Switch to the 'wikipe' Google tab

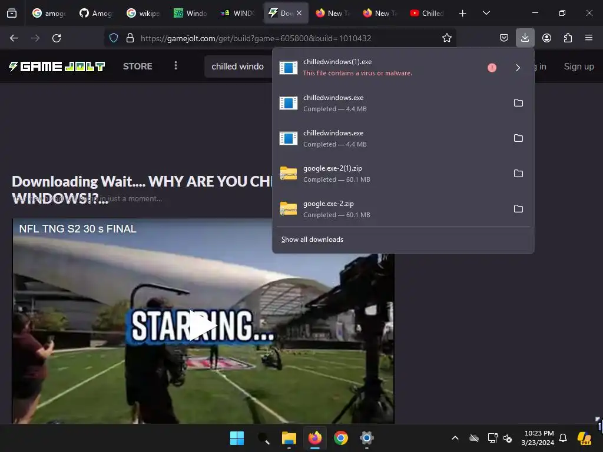pos(144,14)
